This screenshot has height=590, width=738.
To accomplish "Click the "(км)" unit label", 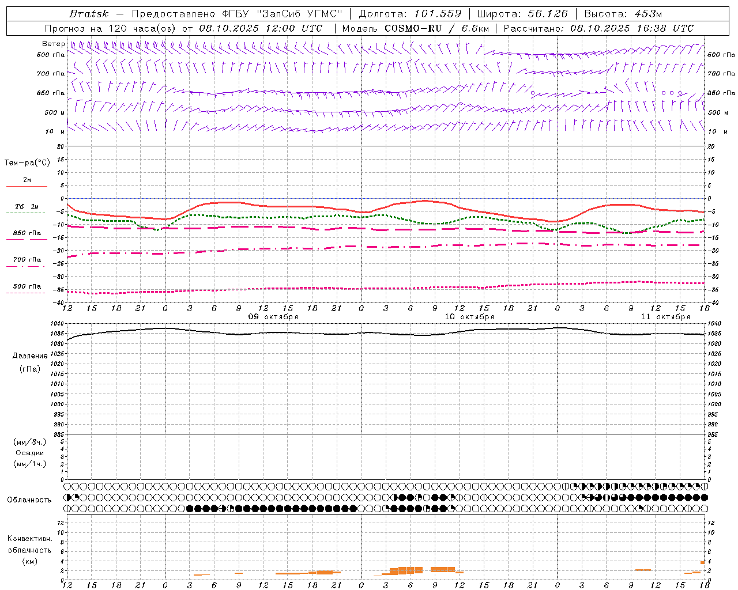I will coord(29,561).
